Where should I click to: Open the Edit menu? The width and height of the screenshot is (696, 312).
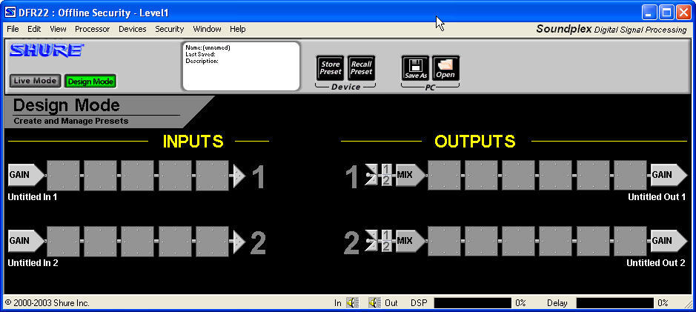(x=34, y=29)
